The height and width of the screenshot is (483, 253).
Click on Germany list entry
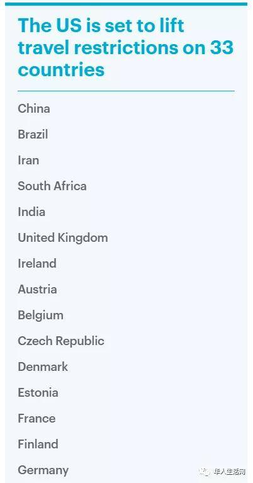pyautogui.click(x=43, y=470)
